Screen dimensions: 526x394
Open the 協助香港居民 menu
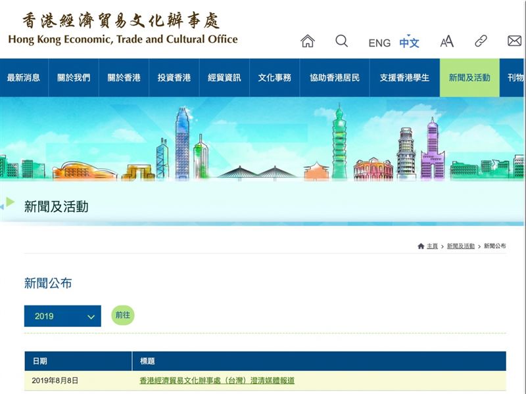335,77
